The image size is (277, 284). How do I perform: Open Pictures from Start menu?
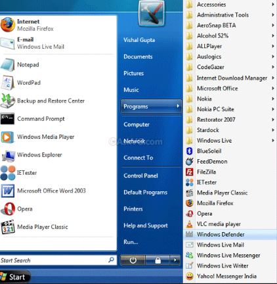(x=134, y=73)
